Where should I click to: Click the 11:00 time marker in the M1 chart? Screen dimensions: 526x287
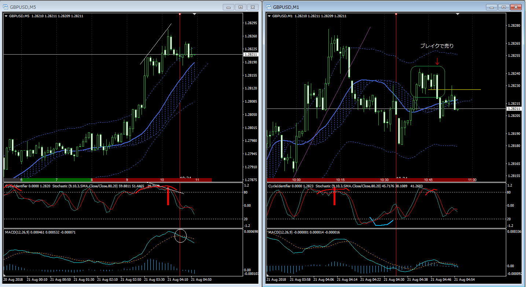click(x=472, y=180)
